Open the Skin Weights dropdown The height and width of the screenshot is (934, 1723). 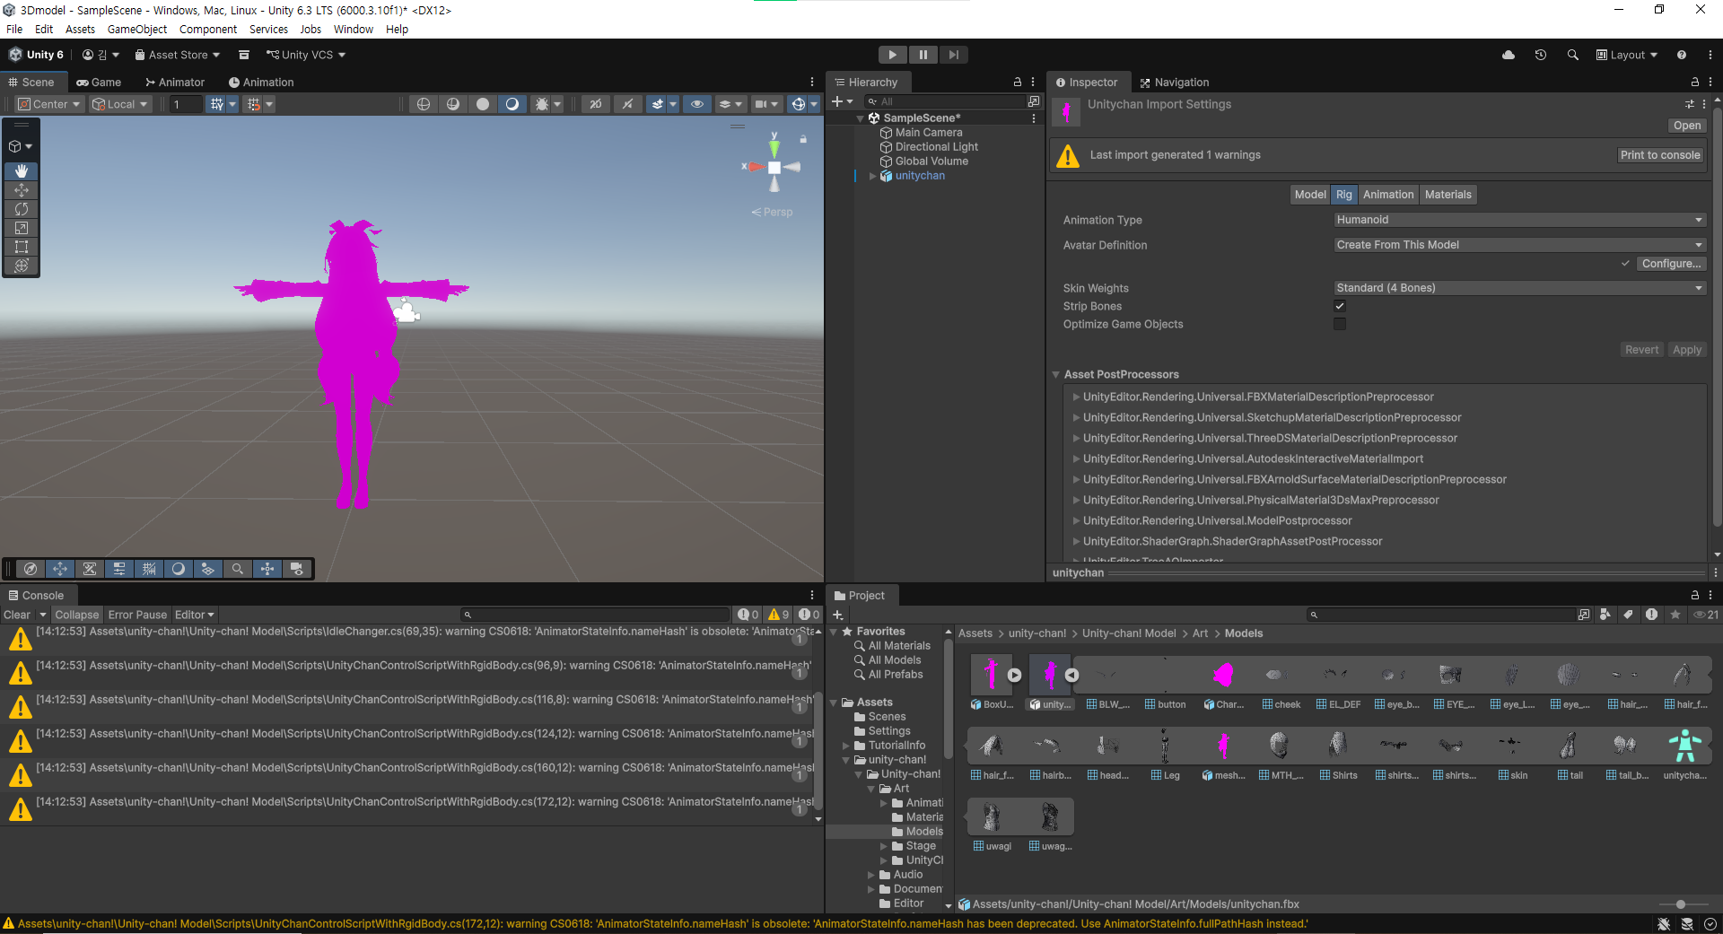pos(1520,288)
